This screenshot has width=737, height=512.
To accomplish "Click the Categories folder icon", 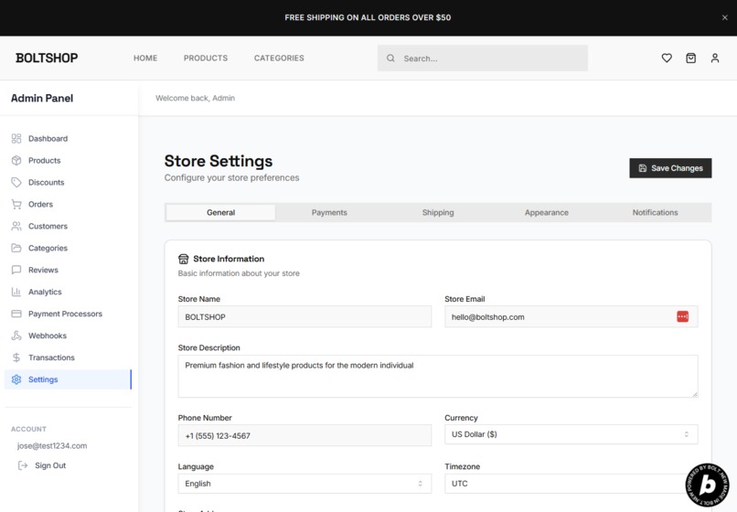I will click(16, 248).
